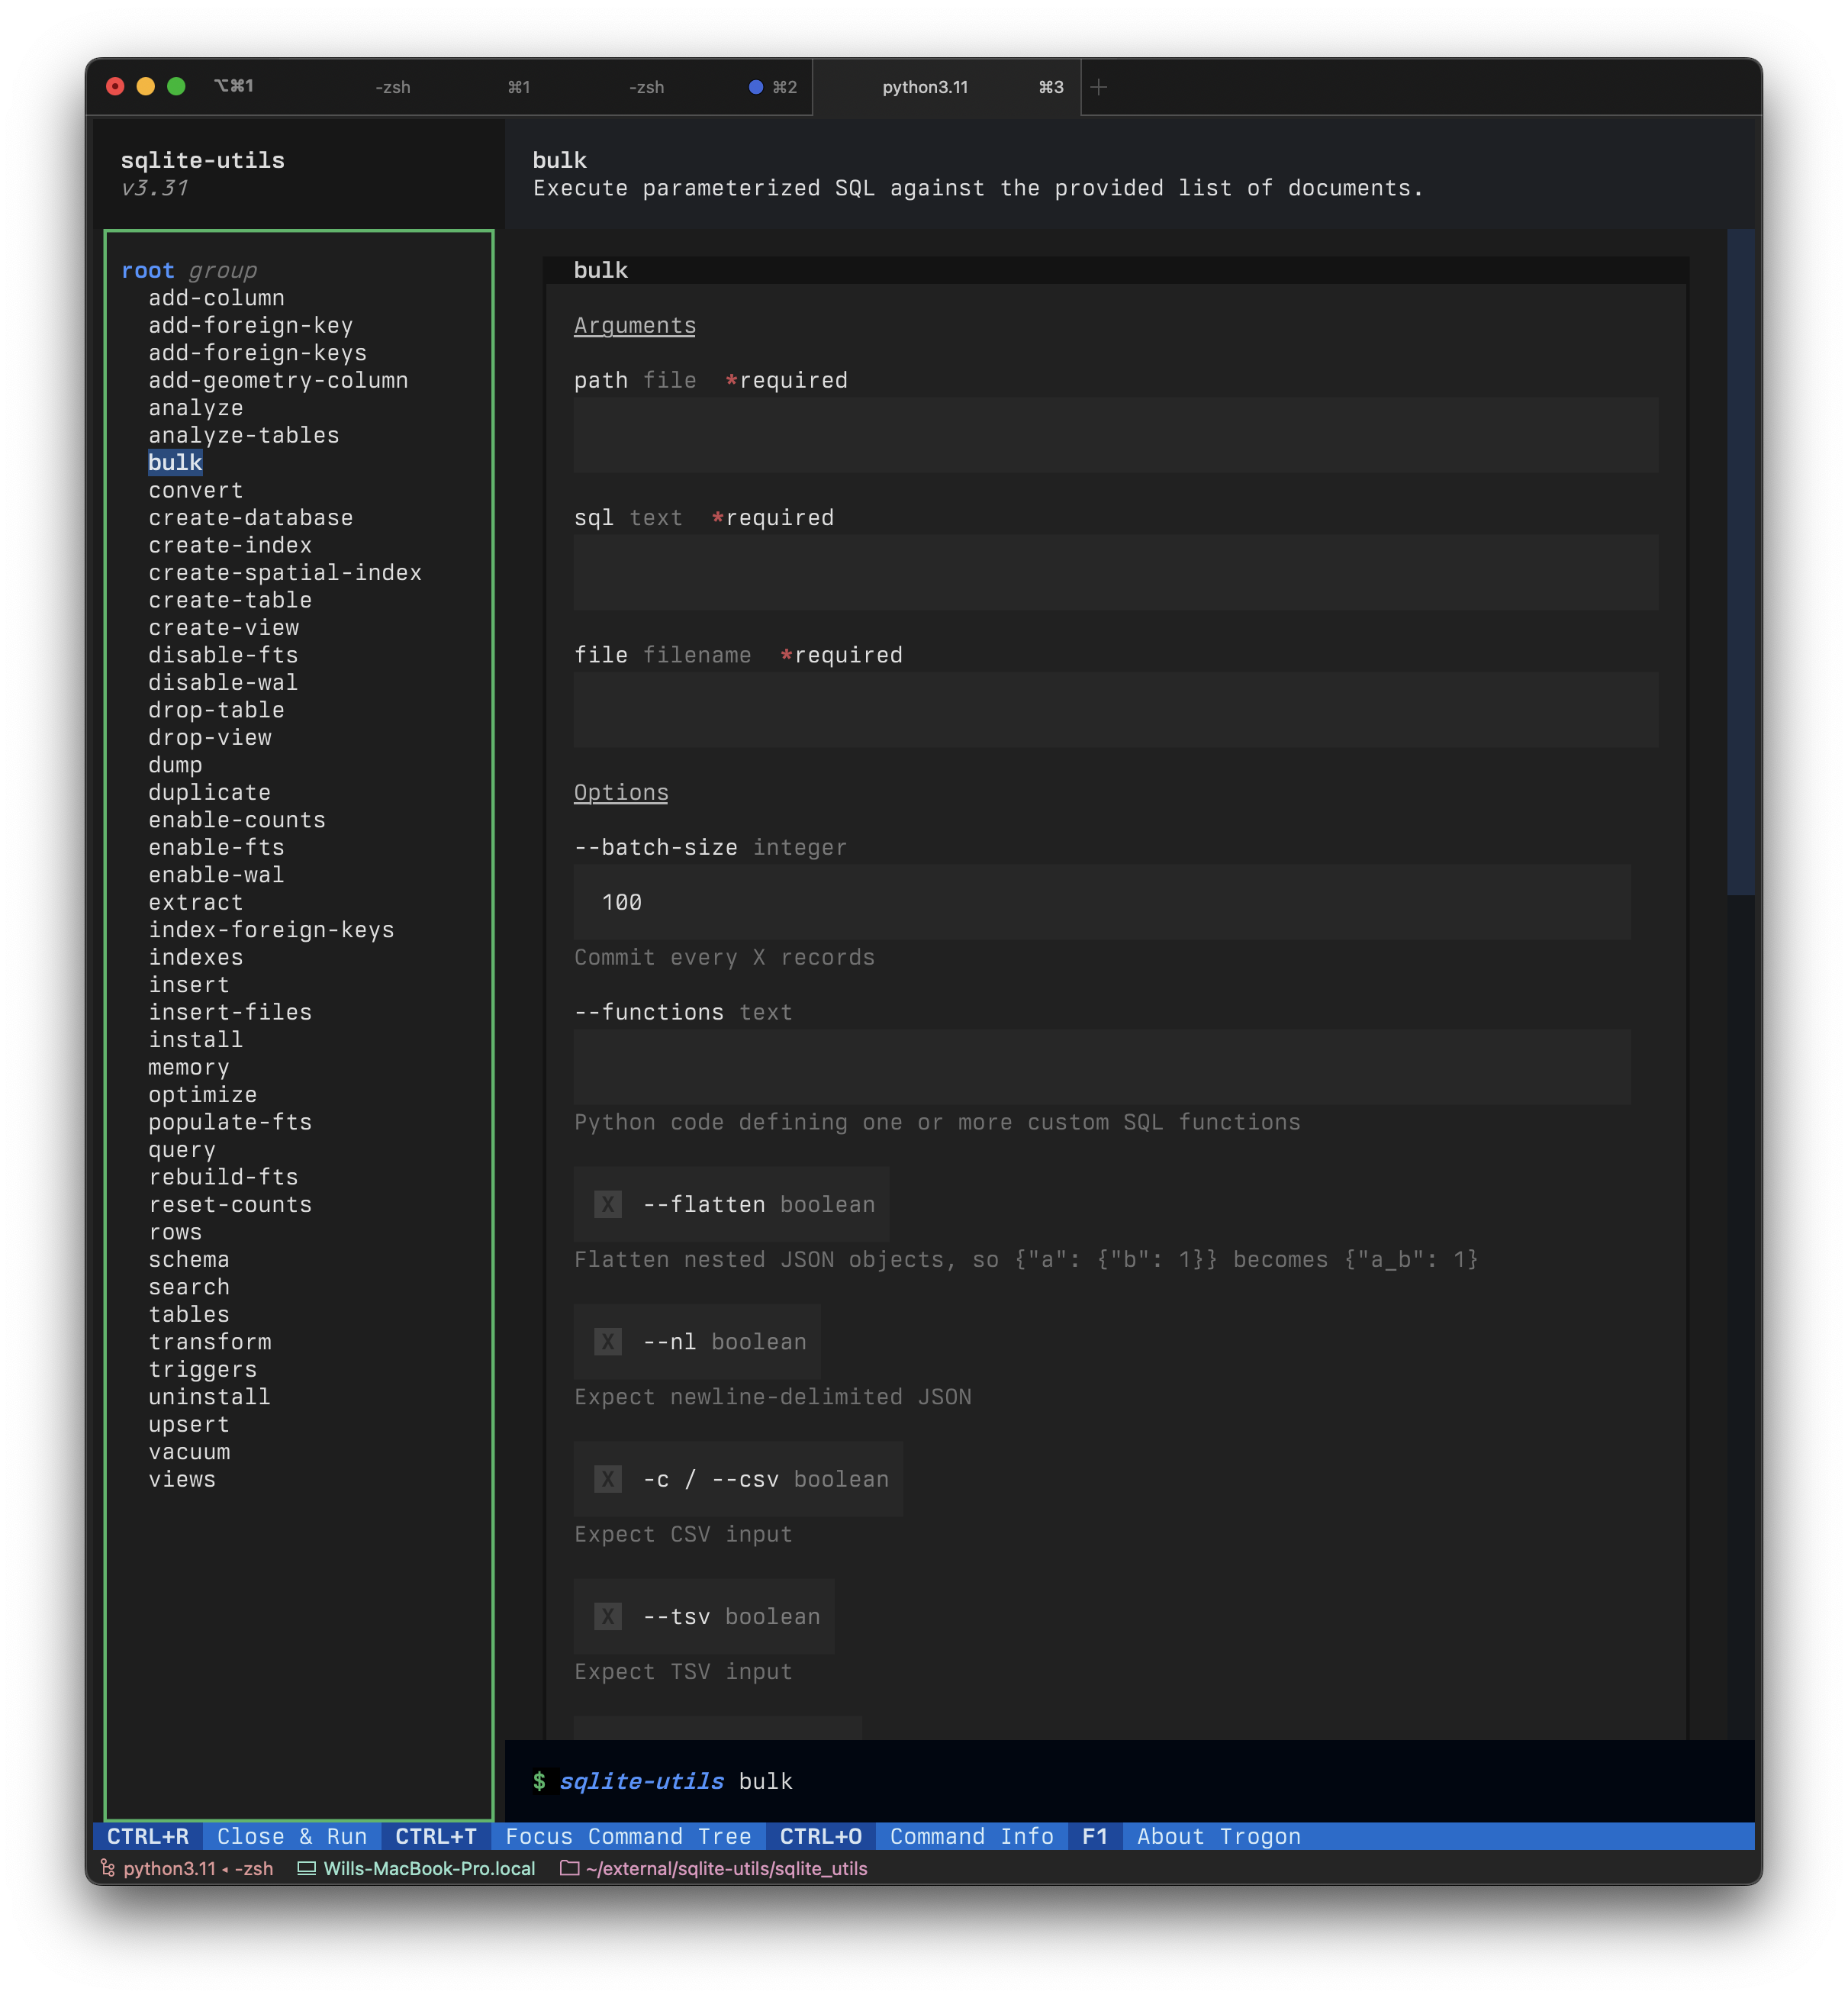Image resolution: width=1848 pixels, height=1998 pixels.
Task: Switch to the second -zsh tab
Action: point(646,87)
